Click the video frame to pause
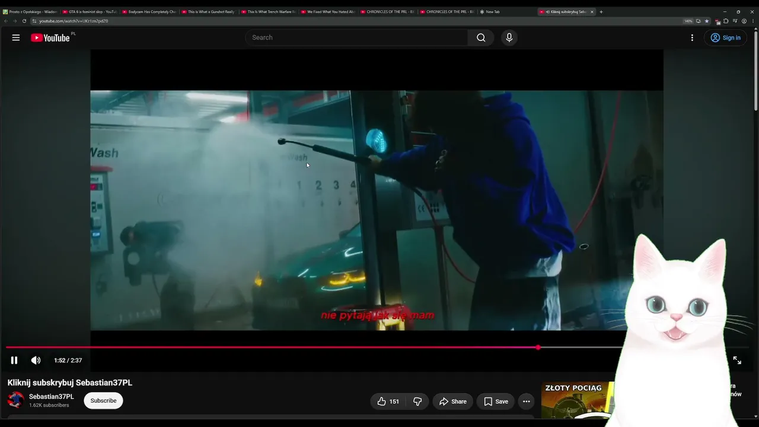This screenshot has height=427, width=759. [x=377, y=210]
